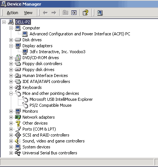Expand Sound, video and game controllers
This screenshot has width=158, height=167.
click(x=11, y=141)
